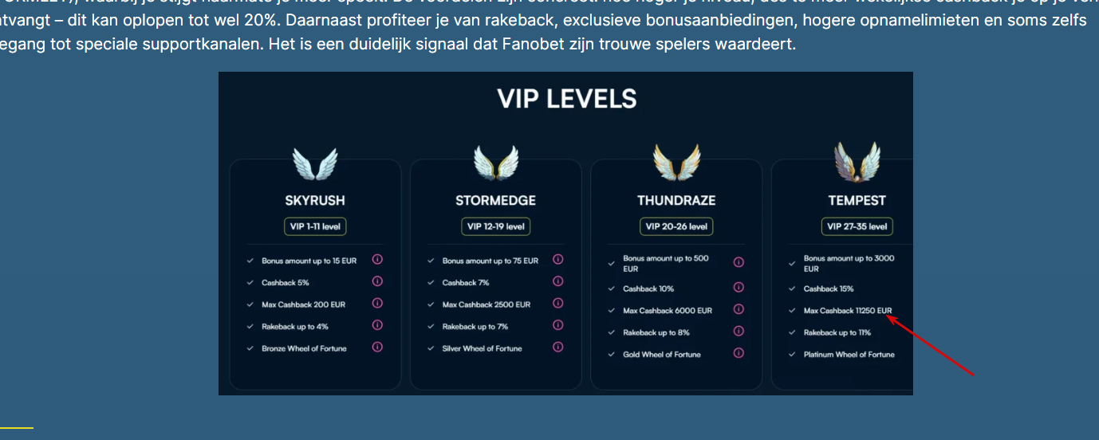Viewport: 1099px width, 440px height.
Task: Click info icon for Max Cashback 6000 EUR
Action: tap(739, 309)
